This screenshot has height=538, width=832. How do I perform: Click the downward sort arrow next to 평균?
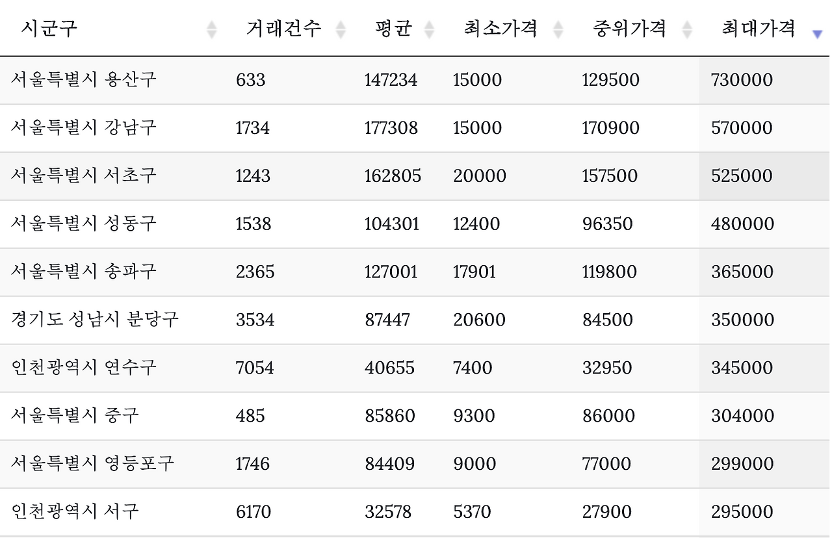click(428, 33)
